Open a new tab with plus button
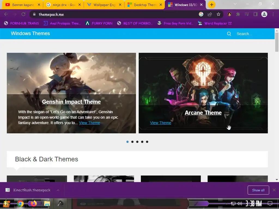Image resolution: width=279 pixels, height=209 pixels. pyautogui.click(x=211, y=5)
